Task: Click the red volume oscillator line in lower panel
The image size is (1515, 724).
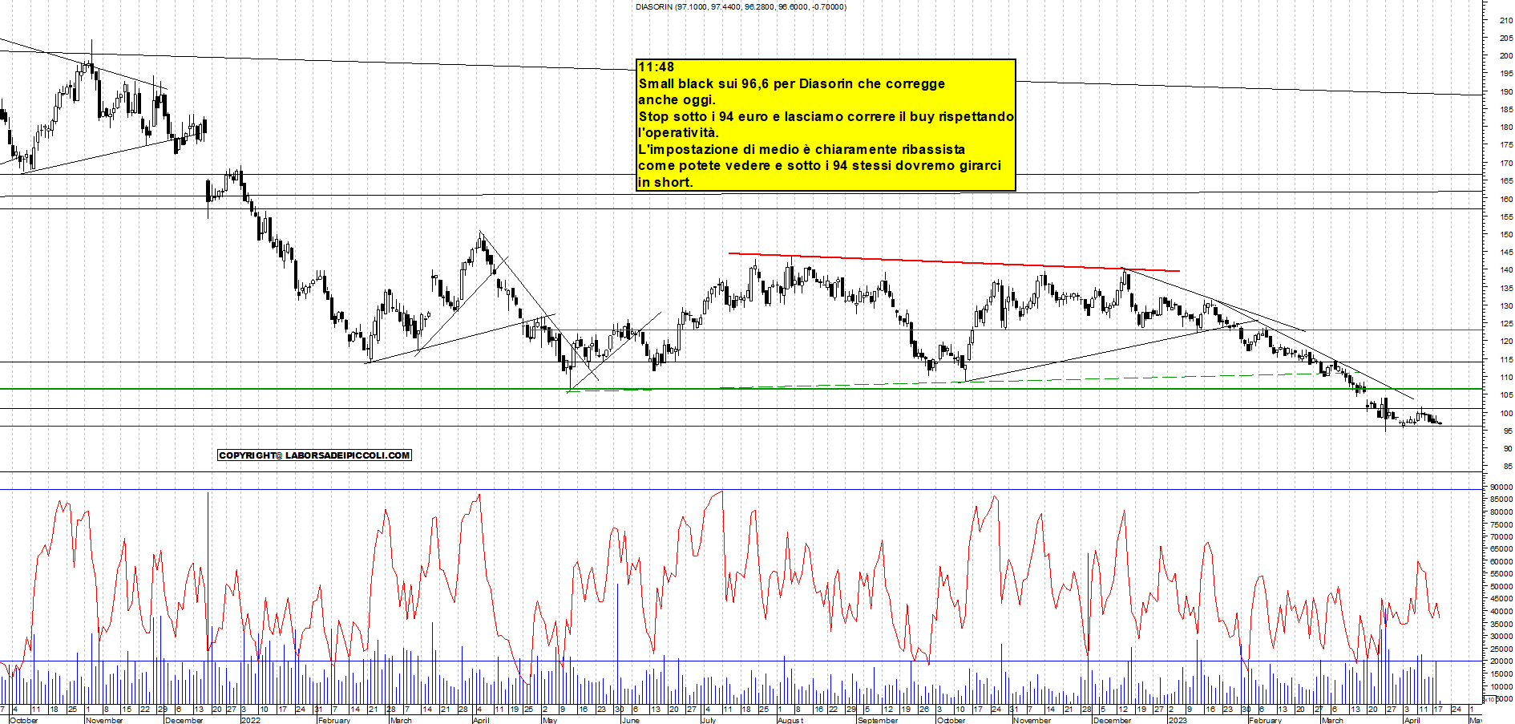Action: 721,589
